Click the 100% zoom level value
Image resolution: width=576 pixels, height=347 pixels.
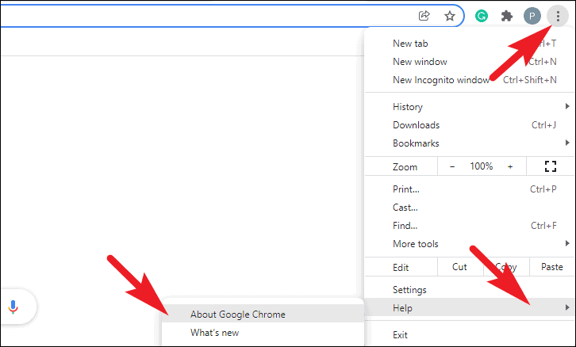[482, 166]
